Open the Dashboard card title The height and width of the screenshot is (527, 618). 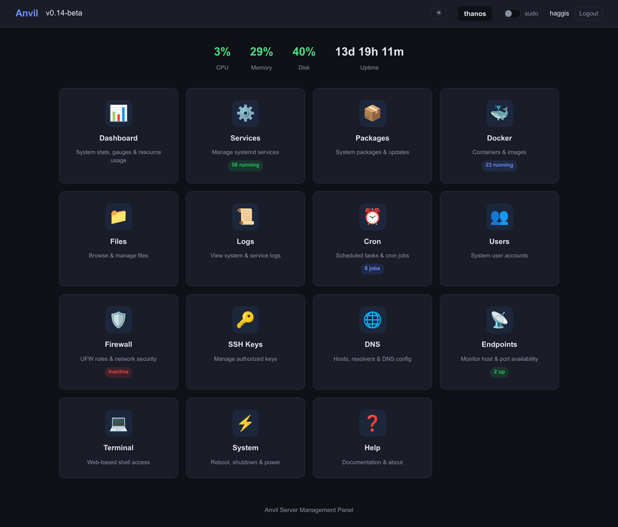[x=118, y=139]
